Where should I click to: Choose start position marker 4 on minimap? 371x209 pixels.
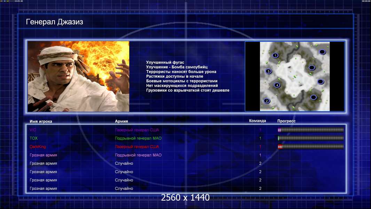(x=277, y=85)
